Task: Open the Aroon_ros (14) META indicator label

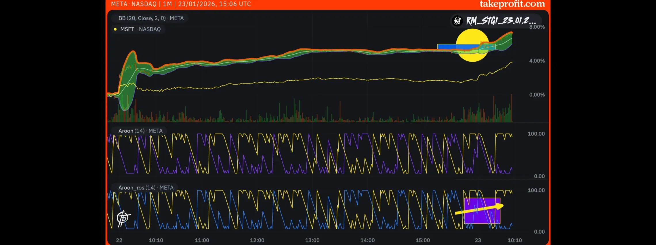Action: (x=146, y=188)
